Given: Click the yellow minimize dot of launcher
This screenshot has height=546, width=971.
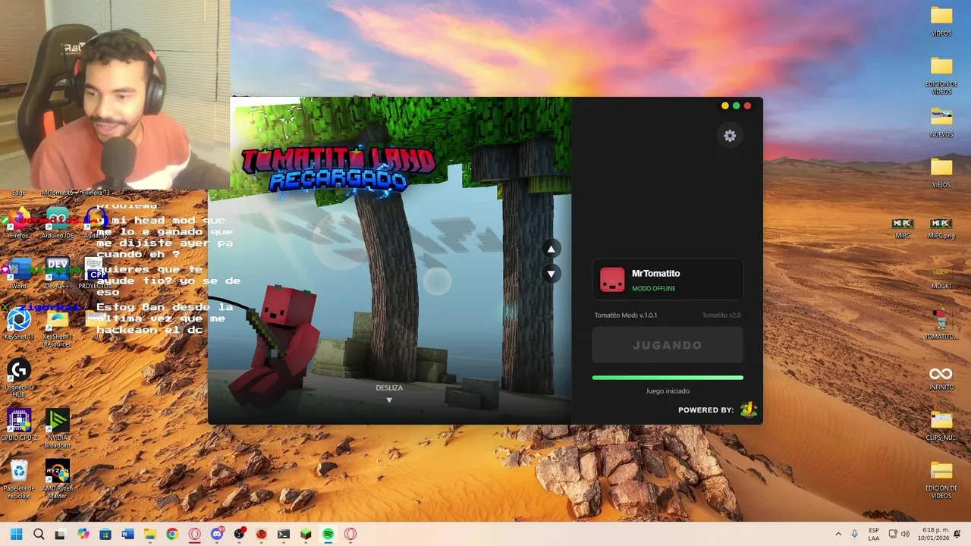Looking at the screenshot, I should click(724, 106).
